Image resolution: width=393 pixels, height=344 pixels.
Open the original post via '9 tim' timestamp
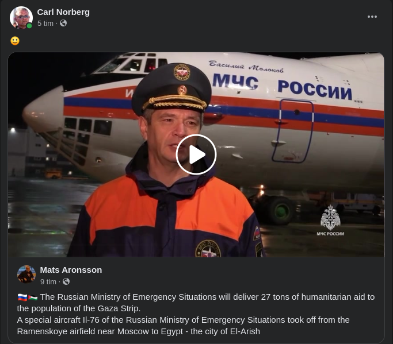click(x=48, y=282)
